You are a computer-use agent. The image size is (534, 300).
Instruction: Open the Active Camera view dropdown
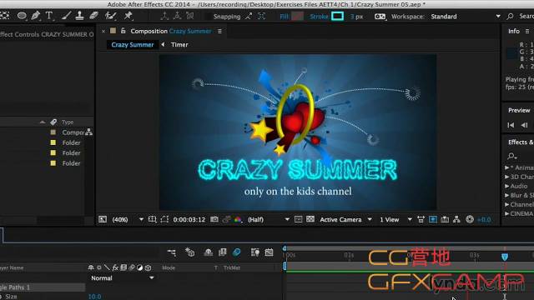tap(345, 220)
